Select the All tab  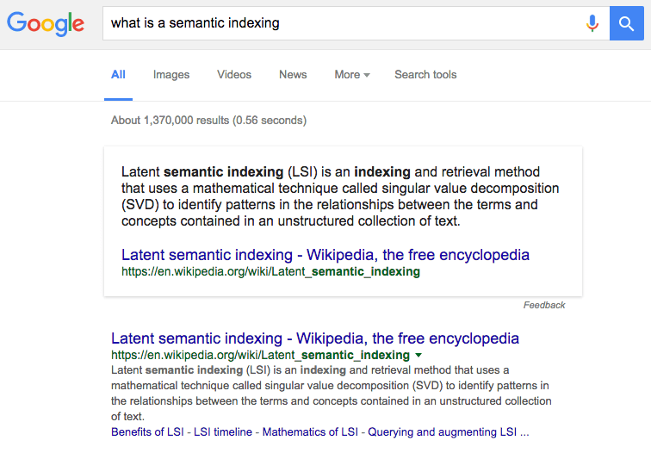tap(118, 75)
